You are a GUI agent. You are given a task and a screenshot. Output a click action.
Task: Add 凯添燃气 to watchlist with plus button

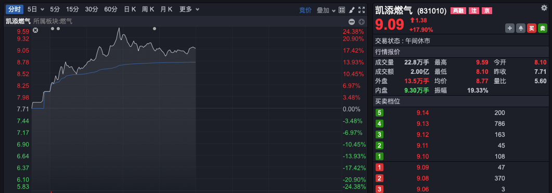point(510,28)
